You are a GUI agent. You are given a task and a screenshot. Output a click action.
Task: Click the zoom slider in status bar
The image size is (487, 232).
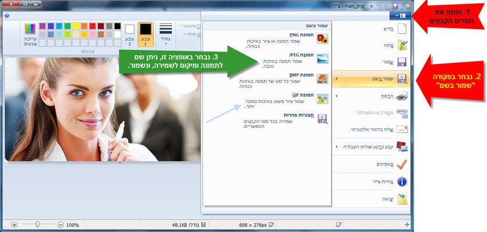click(x=37, y=225)
